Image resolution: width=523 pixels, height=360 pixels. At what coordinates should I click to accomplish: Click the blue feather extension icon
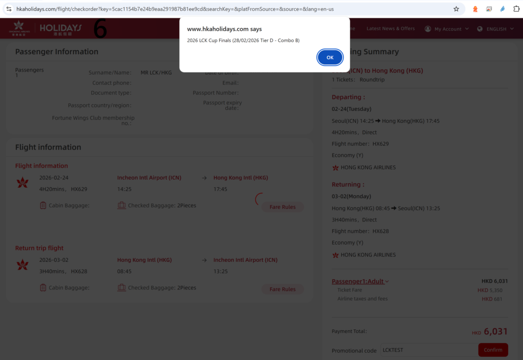[503, 9]
